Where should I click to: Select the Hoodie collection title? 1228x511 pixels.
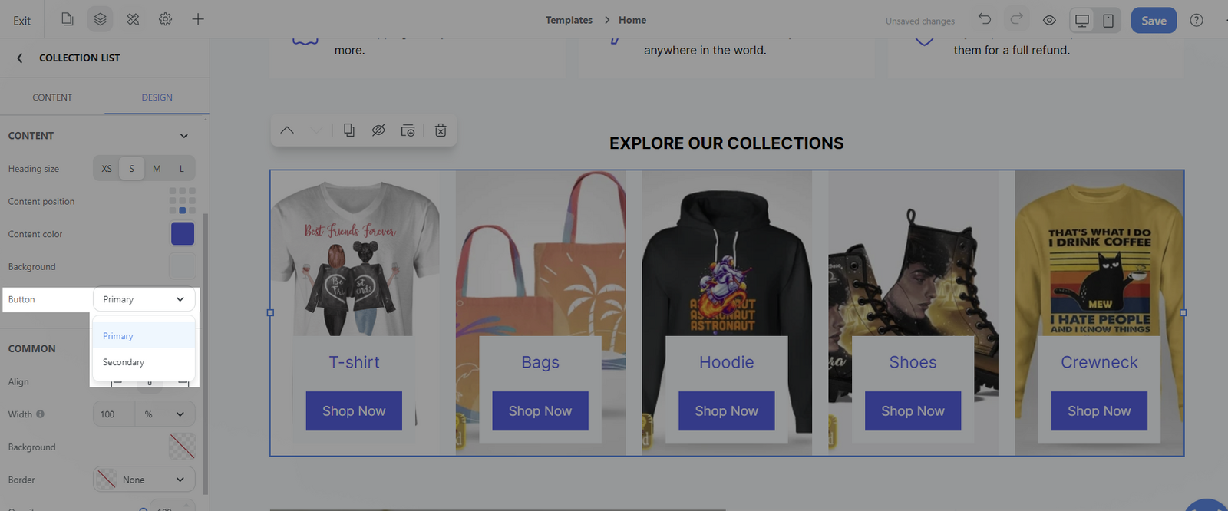click(727, 362)
